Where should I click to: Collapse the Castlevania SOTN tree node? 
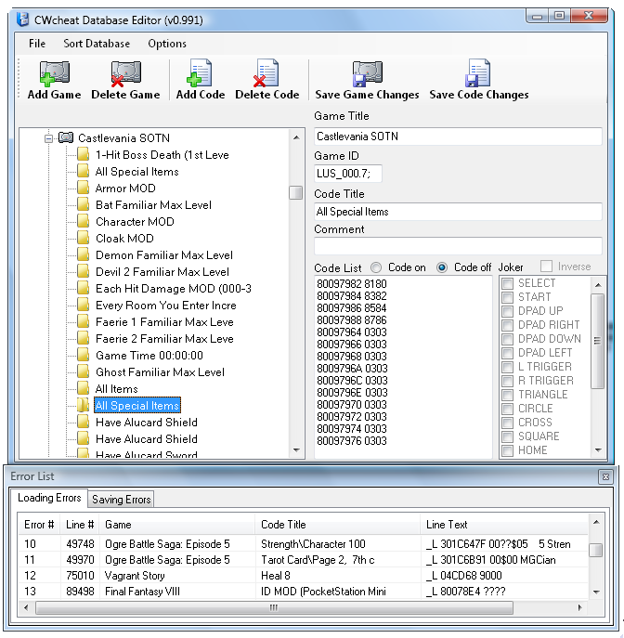pyautogui.click(x=49, y=138)
